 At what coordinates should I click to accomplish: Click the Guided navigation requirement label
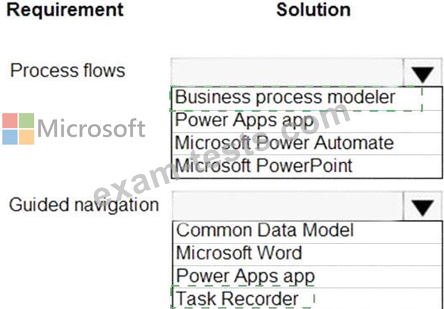click(83, 205)
